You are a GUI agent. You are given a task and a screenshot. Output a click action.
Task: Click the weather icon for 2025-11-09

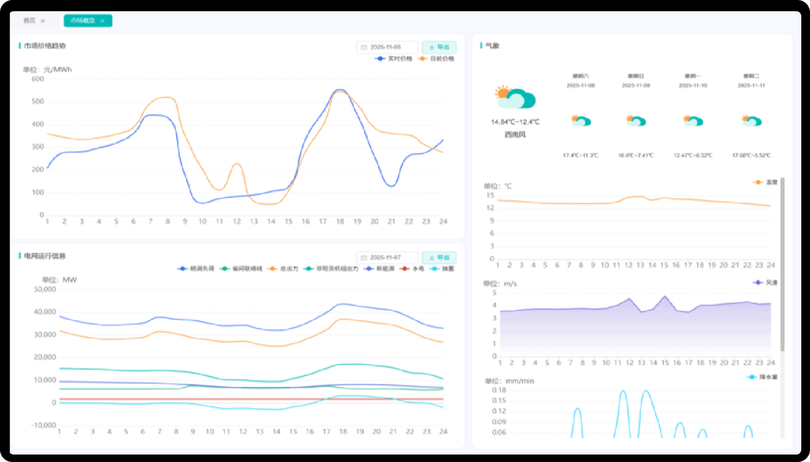click(636, 120)
